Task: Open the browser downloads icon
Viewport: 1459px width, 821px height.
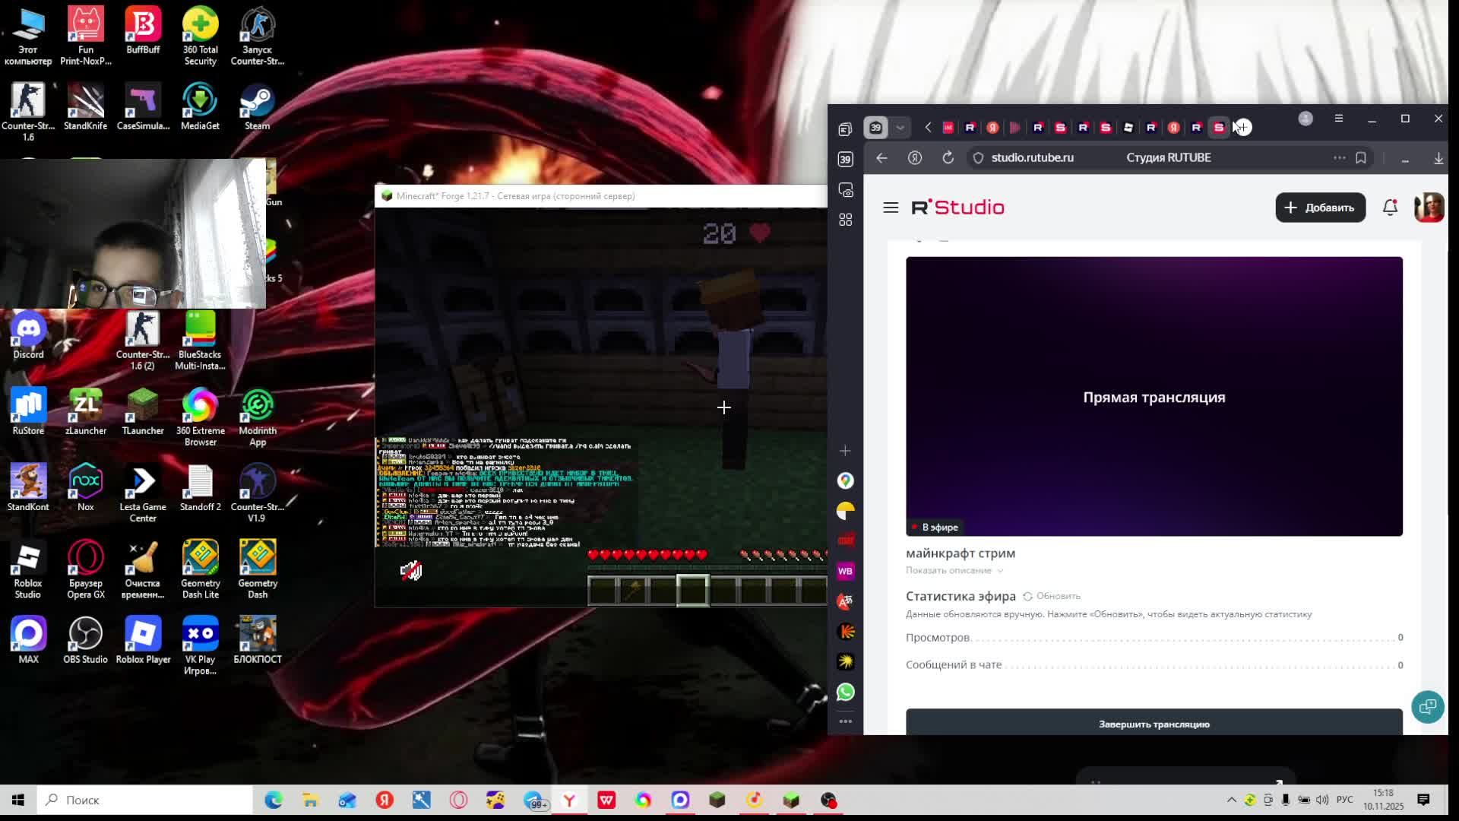Action: (x=1438, y=158)
